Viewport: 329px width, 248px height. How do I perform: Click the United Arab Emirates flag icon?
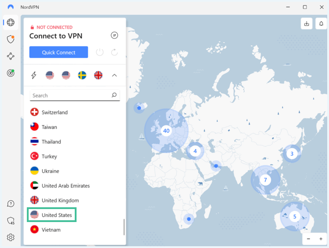(x=34, y=185)
